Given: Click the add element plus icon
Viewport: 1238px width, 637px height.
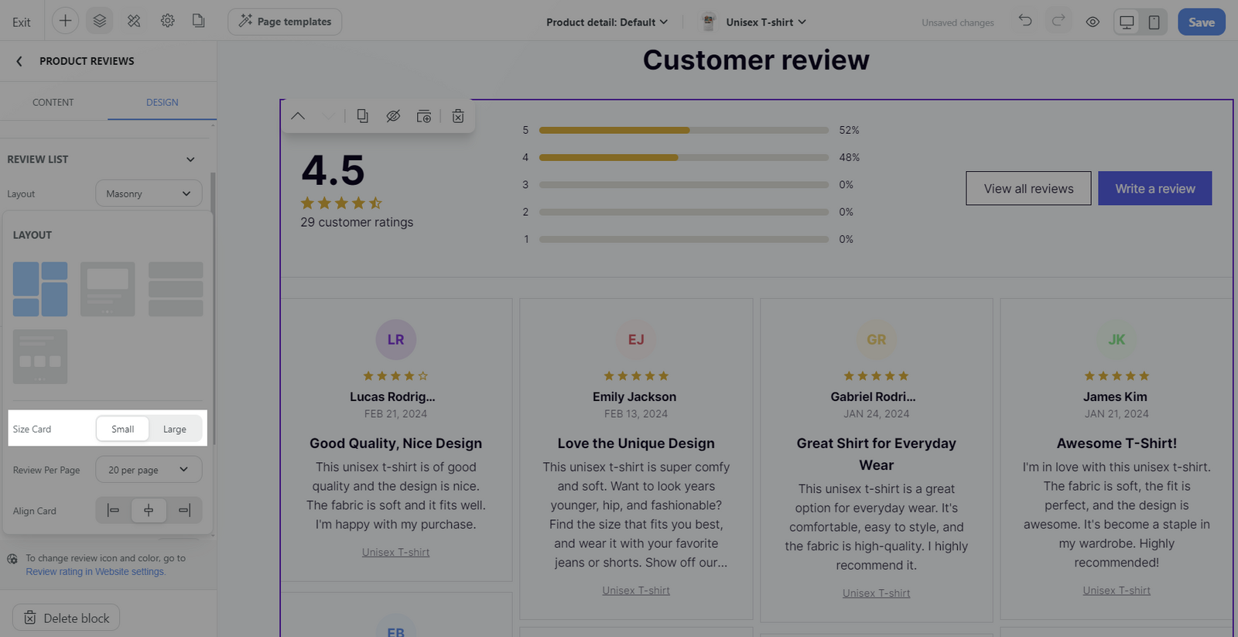Looking at the screenshot, I should click(65, 21).
